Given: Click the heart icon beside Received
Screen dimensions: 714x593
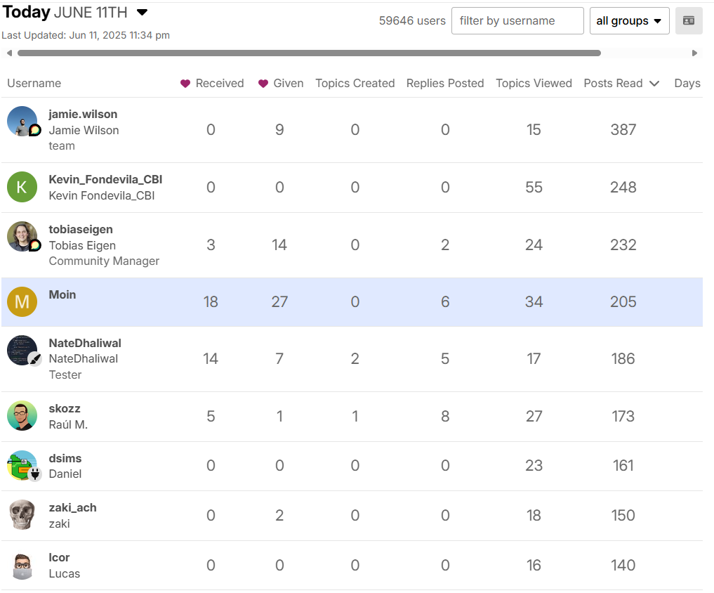Looking at the screenshot, I should pos(185,84).
